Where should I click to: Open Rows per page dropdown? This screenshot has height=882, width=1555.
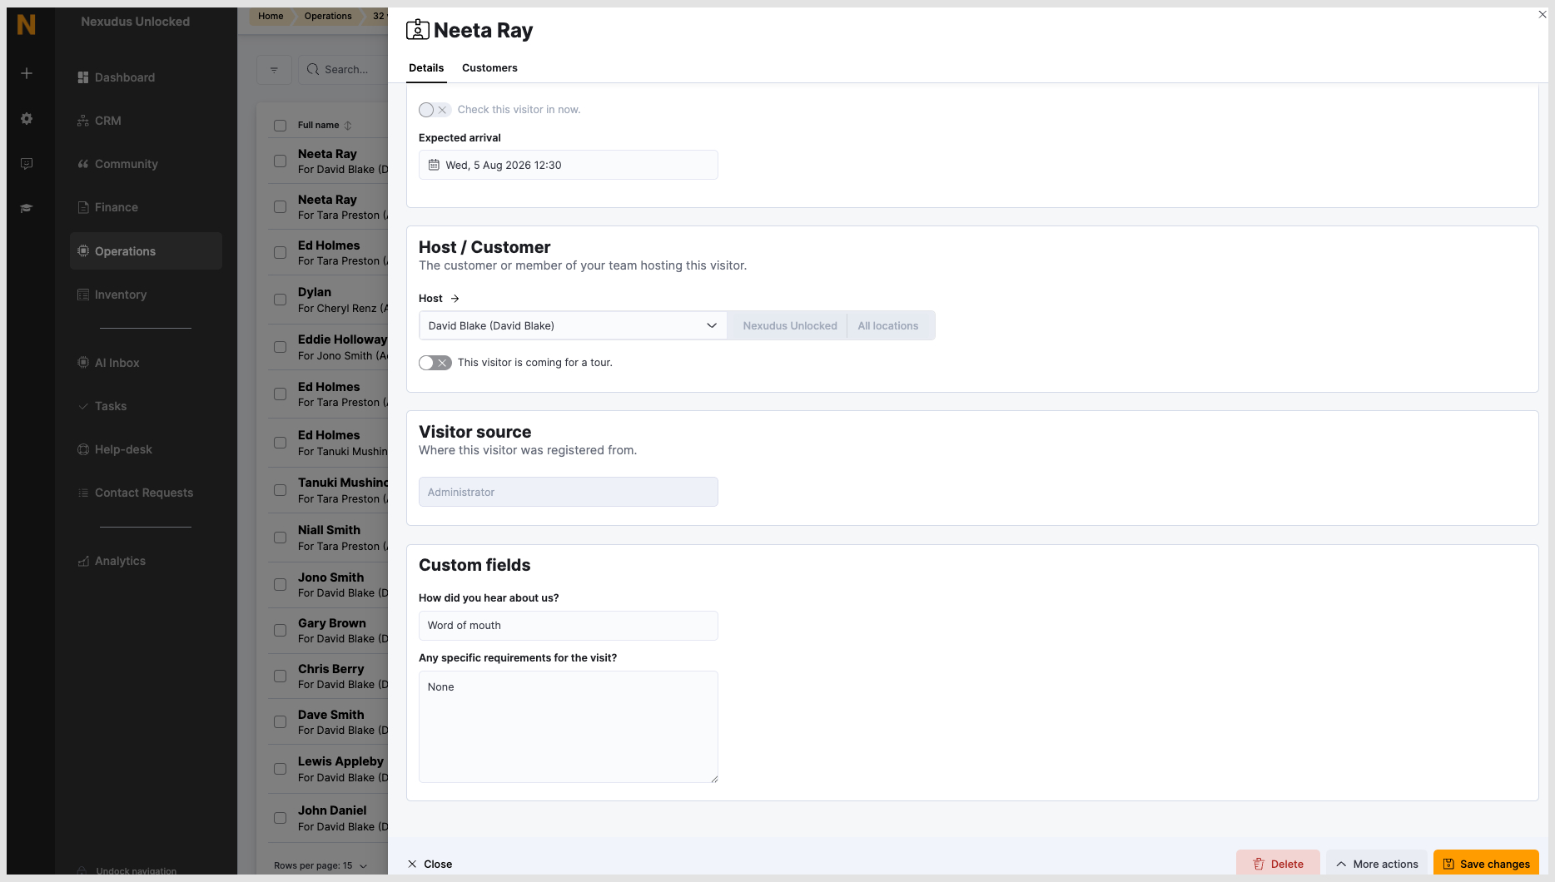[x=320, y=865]
